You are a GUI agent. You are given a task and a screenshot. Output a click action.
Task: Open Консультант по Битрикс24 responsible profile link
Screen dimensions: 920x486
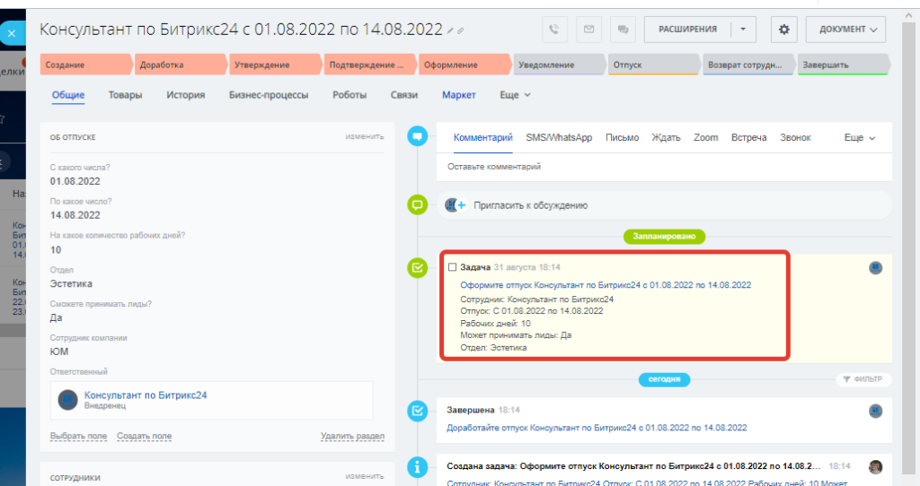pyautogui.click(x=146, y=395)
